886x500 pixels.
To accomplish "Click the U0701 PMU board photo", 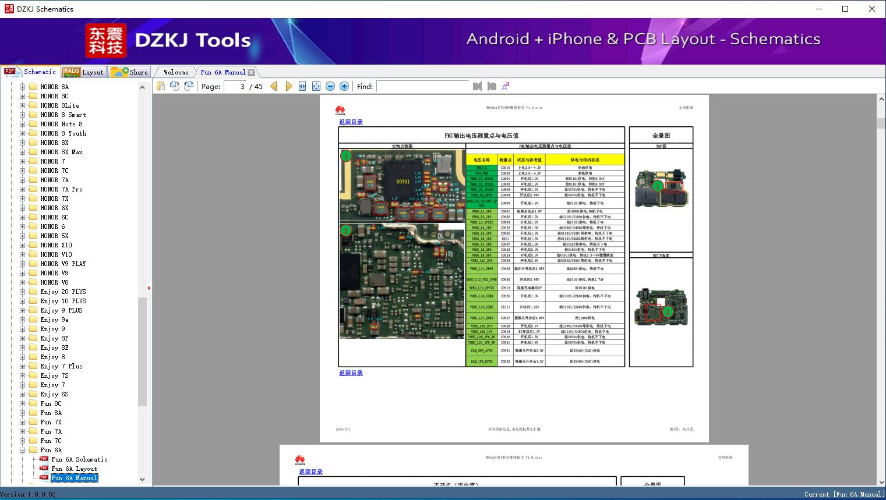I will [402, 186].
